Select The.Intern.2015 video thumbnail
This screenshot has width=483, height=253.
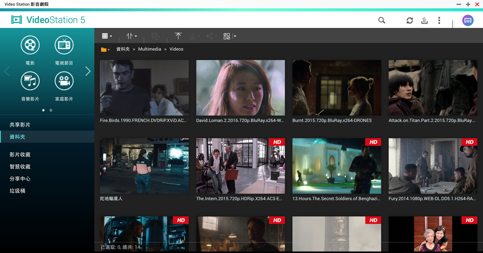click(240, 166)
